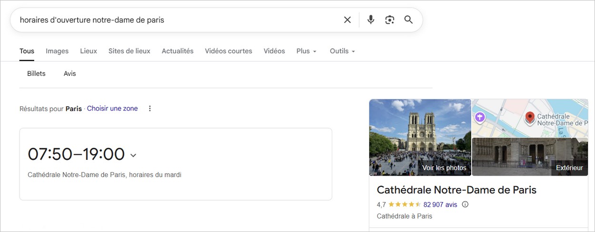Image resolution: width=595 pixels, height=232 pixels.
Task: Open the Plus dropdown menu
Action: (306, 51)
